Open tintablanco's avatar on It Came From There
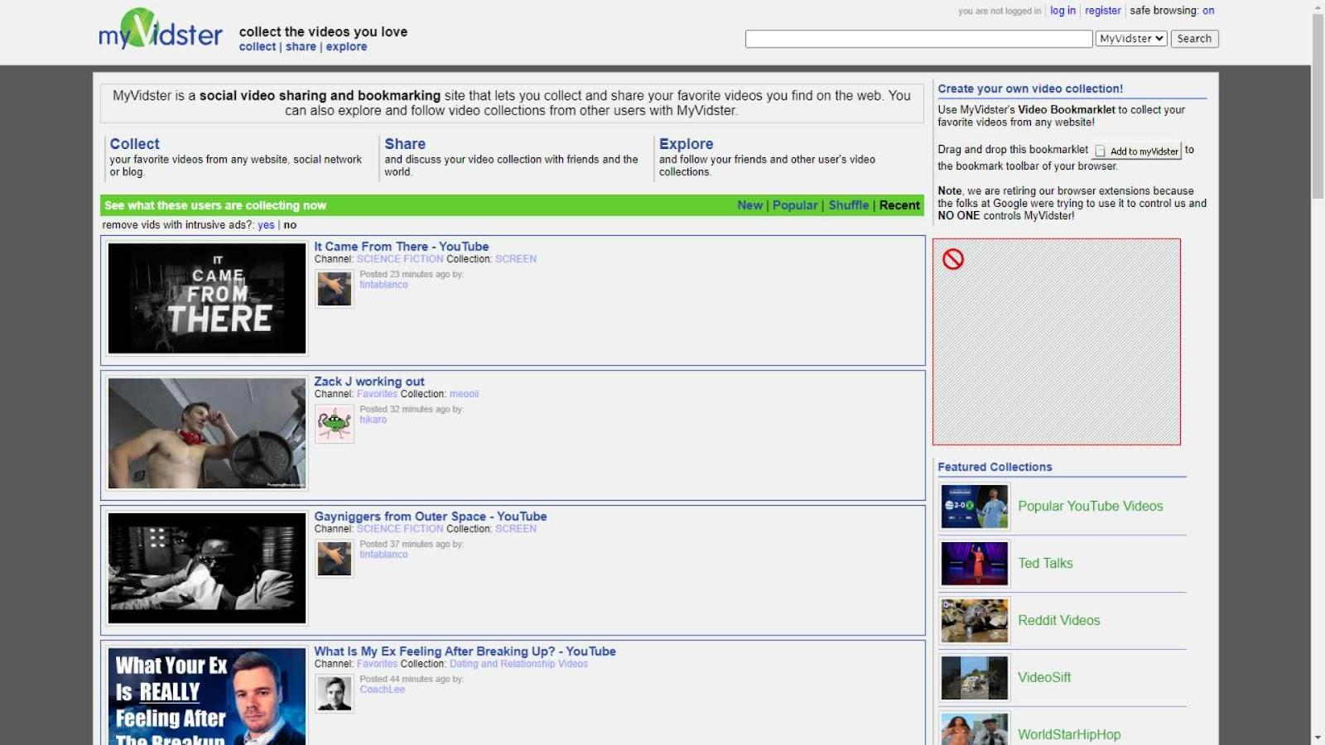The image size is (1325, 745). coord(335,289)
